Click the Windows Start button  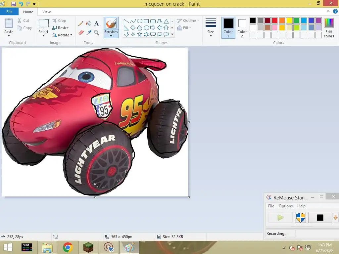(8, 247)
